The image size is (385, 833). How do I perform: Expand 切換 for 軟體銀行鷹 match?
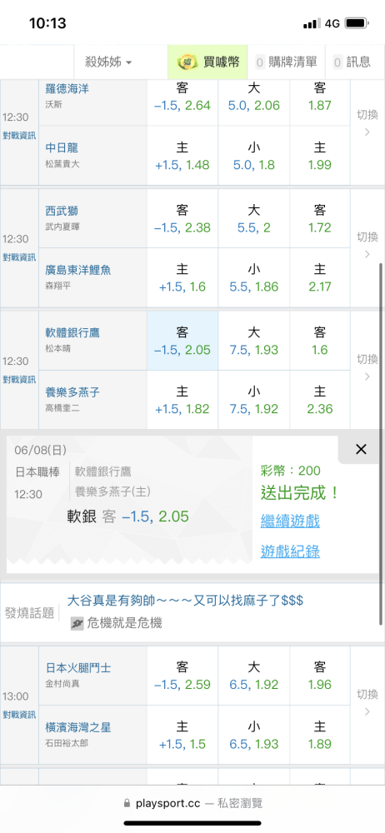click(367, 367)
